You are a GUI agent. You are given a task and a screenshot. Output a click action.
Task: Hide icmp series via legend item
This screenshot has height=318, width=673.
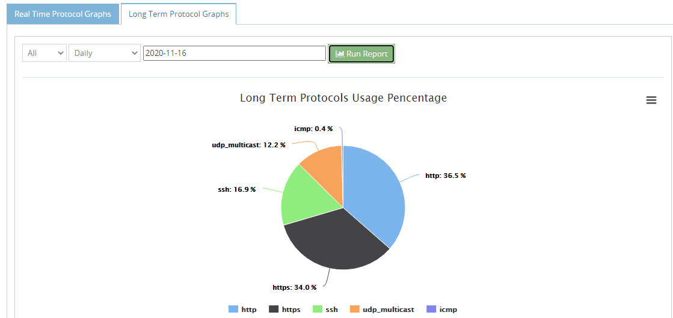[x=441, y=310]
